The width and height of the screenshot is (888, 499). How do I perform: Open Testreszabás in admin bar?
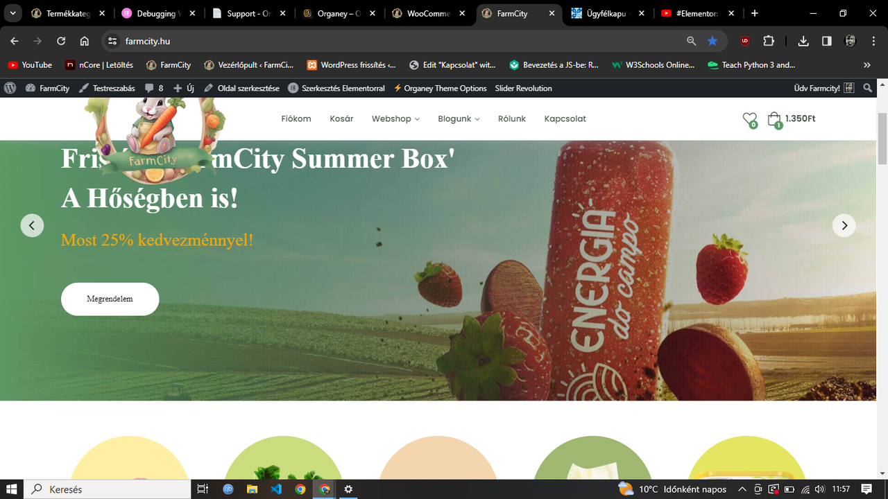pyautogui.click(x=107, y=88)
